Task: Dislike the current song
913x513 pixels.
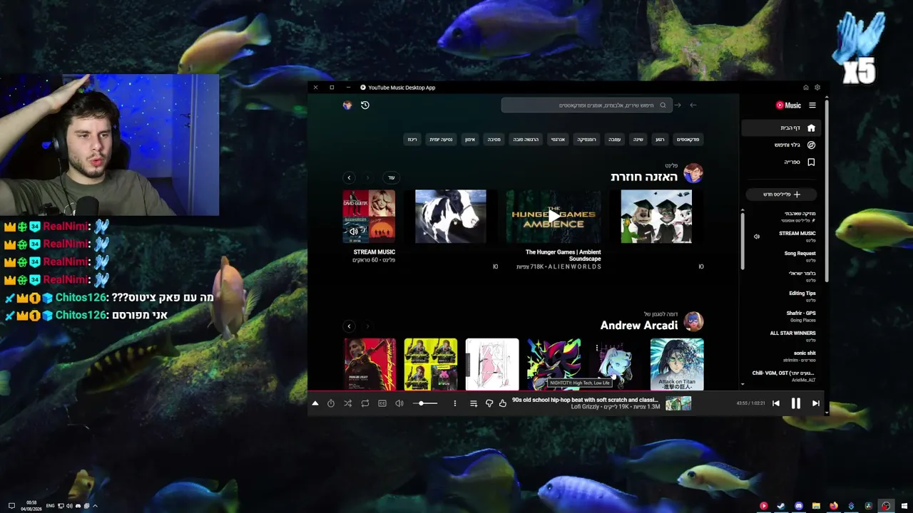Action: (x=489, y=403)
